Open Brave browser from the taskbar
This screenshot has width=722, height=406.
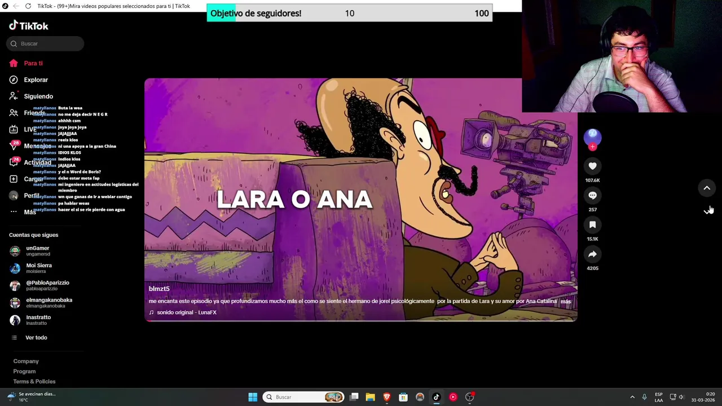386,397
